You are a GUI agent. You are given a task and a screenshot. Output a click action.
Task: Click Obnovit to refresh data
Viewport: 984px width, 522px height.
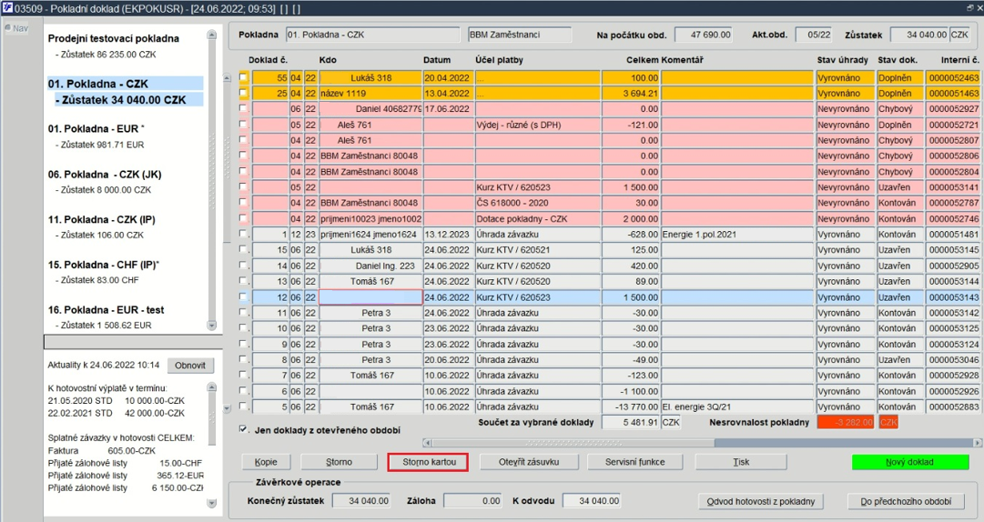tap(190, 366)
